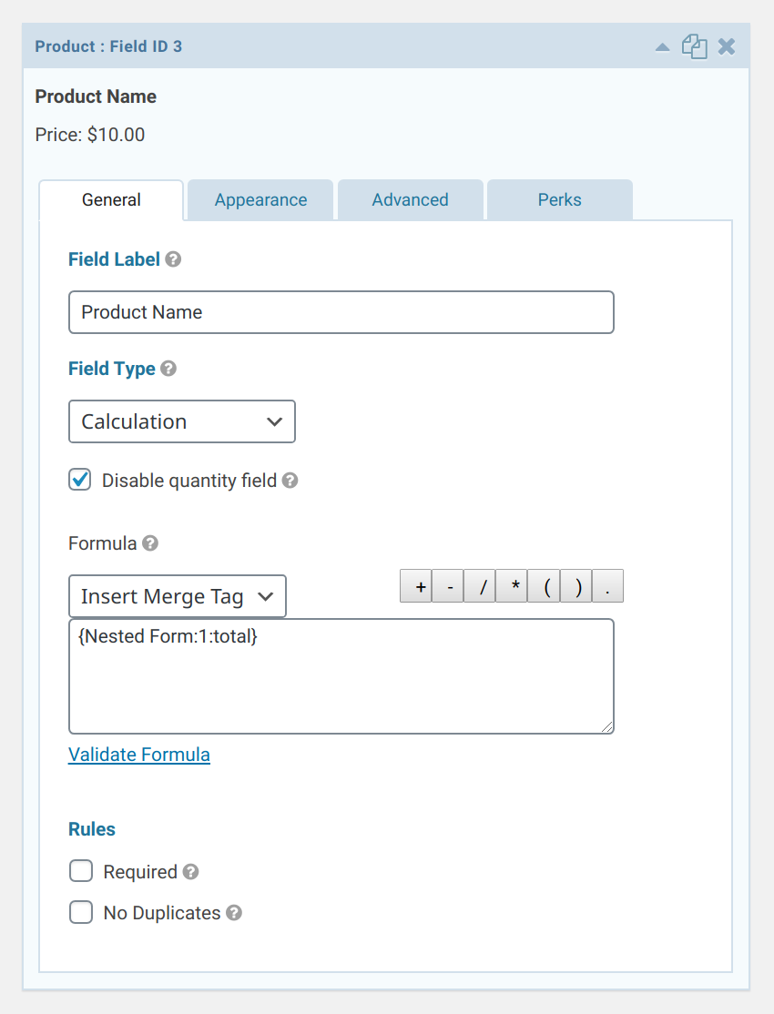Open the Perks tab

coord(559,199)
